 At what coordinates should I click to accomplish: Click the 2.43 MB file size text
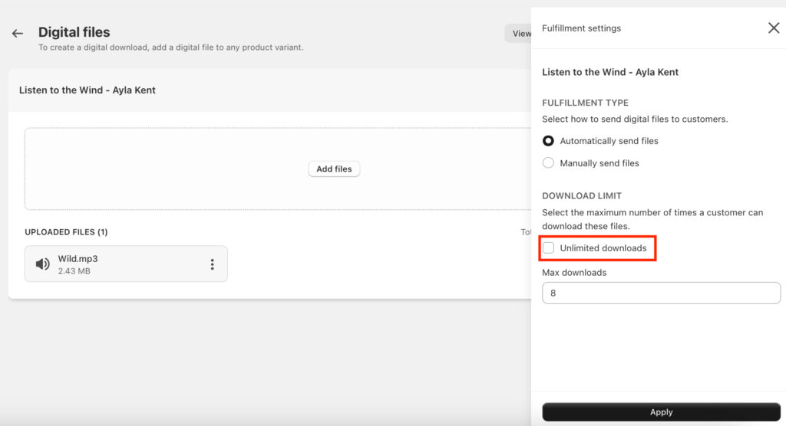[74, 271]
